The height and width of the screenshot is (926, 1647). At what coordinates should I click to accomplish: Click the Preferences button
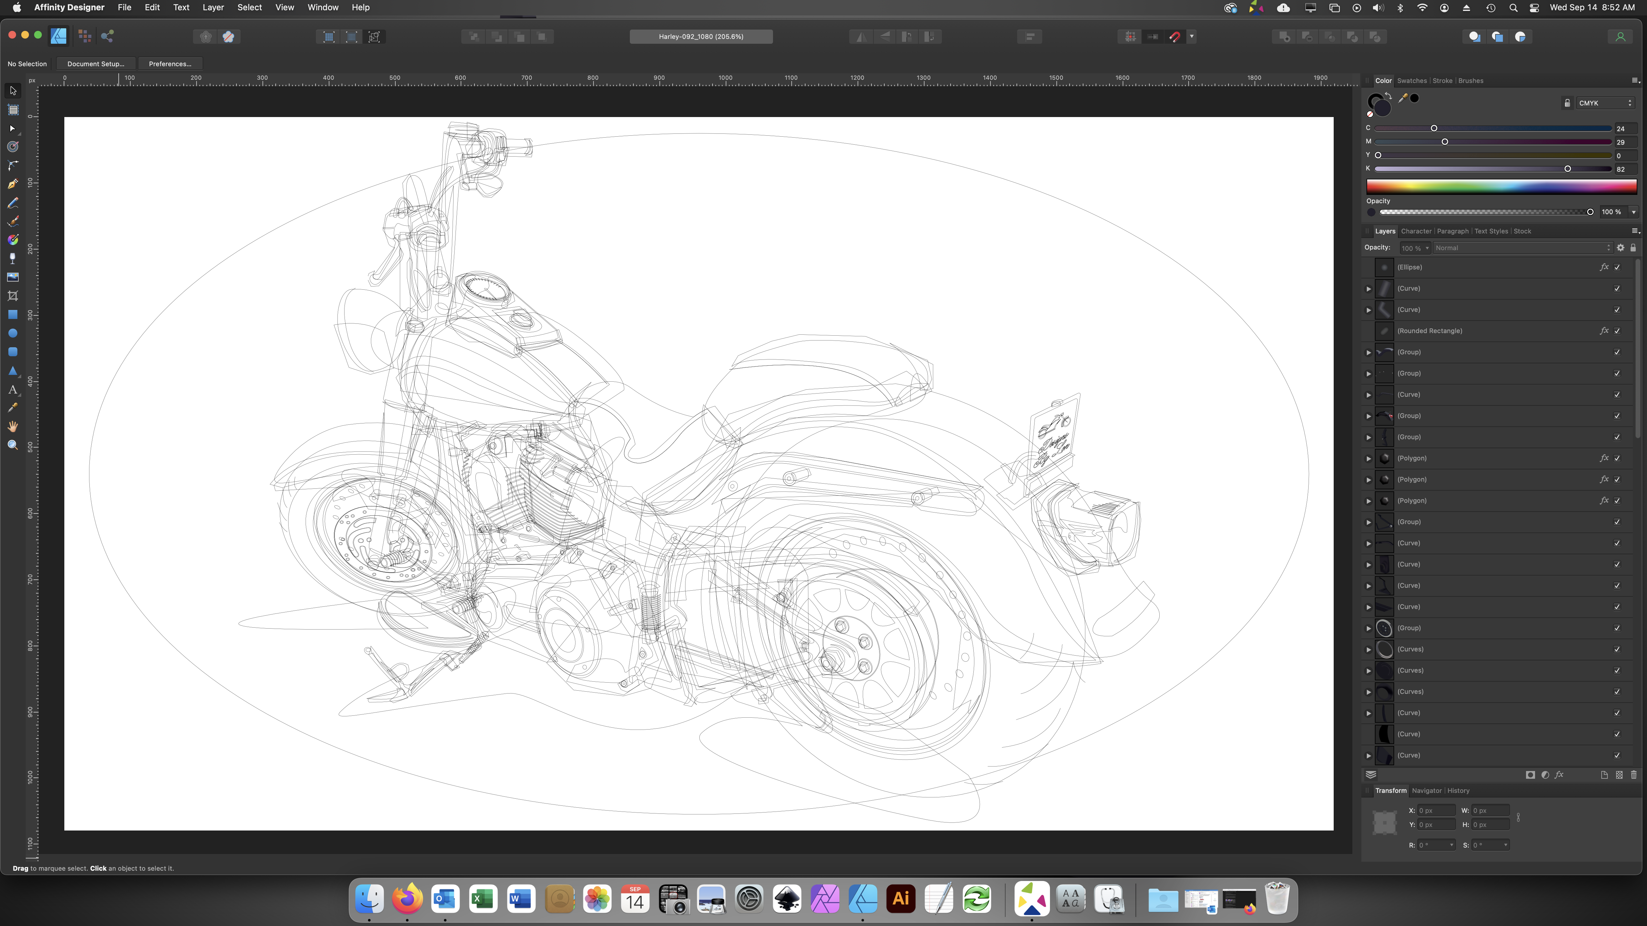(x=170, y=64)
